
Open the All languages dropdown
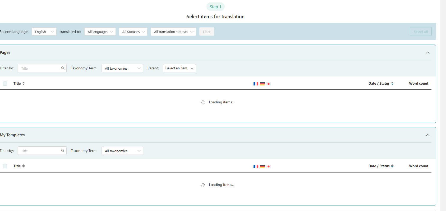click(100, 32)
